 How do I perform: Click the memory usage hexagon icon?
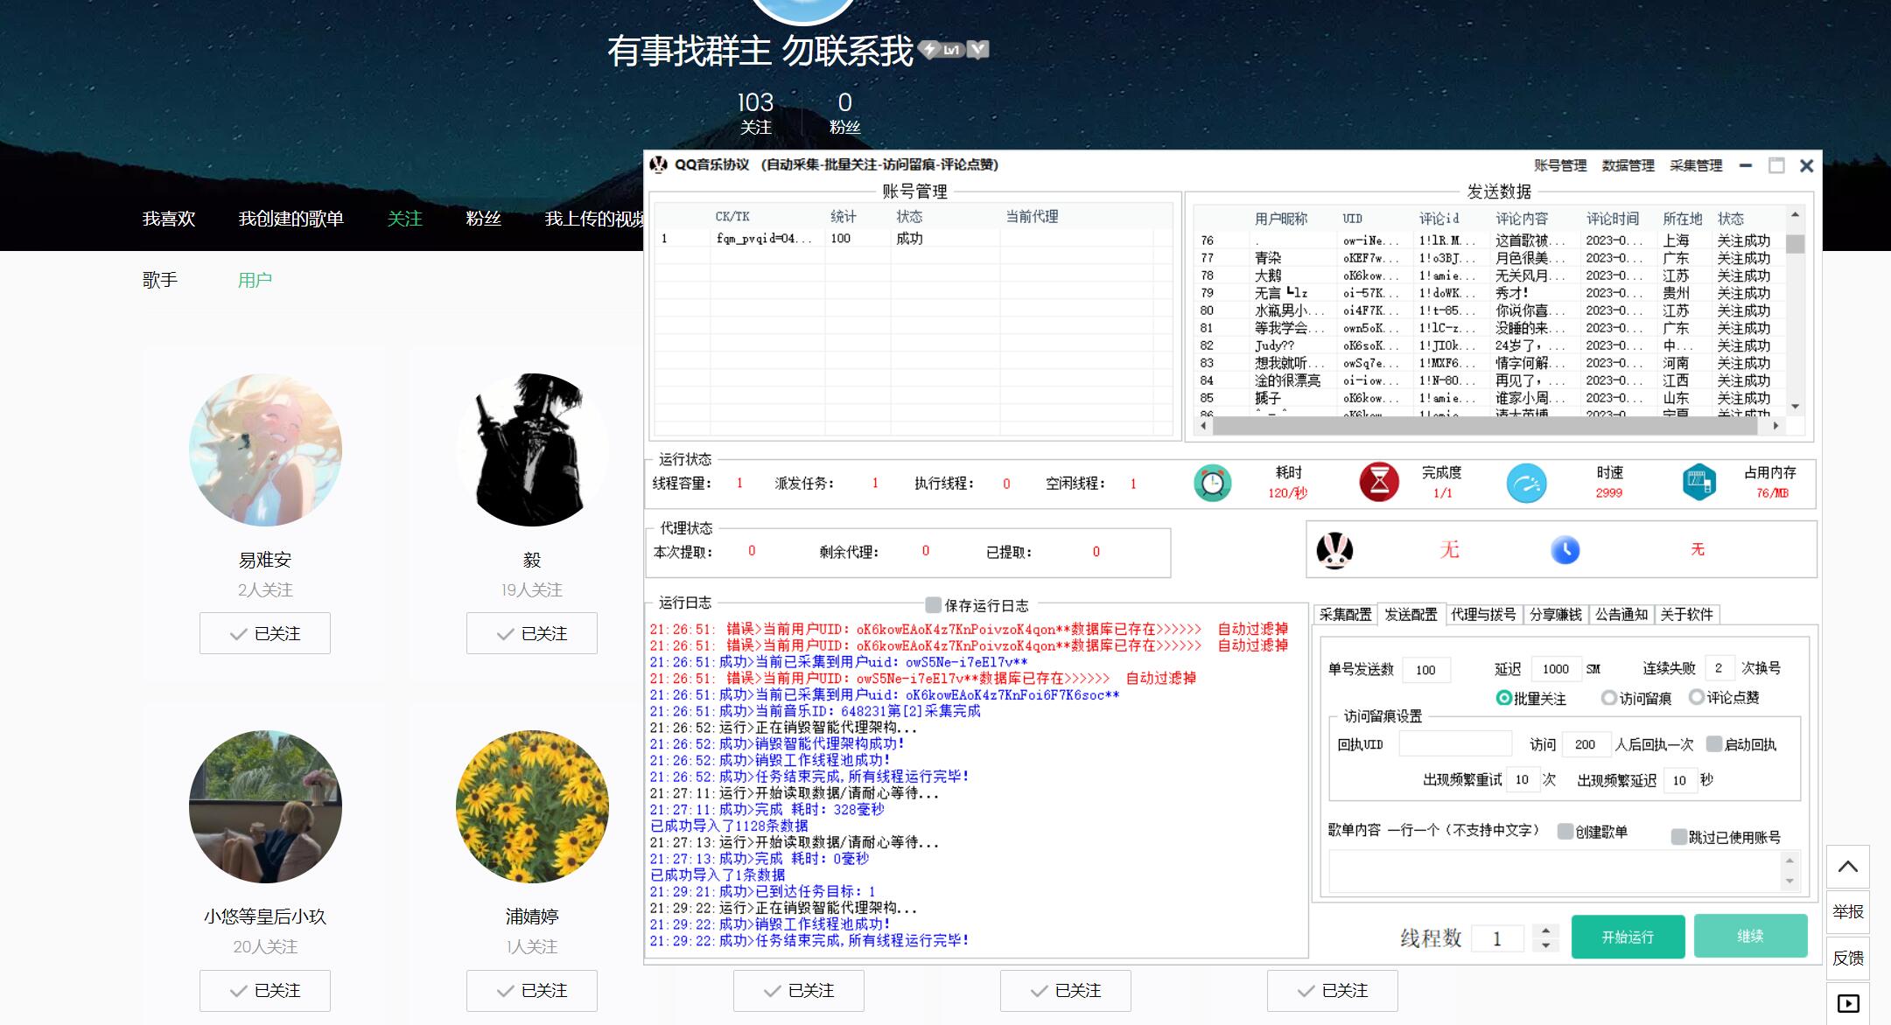[1698, 482]
